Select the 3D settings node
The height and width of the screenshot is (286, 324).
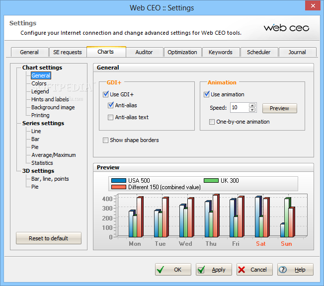pyautogui.click(x=38, y=171)
